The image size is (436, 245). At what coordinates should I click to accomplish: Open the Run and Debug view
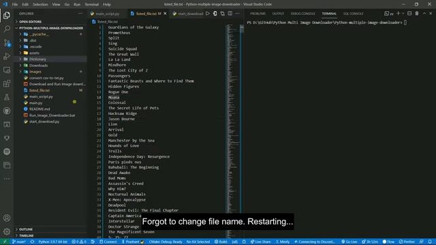pos(7,56)
